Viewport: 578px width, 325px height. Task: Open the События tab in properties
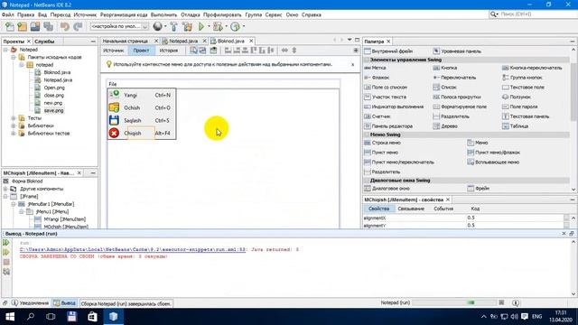coord(443,209)
